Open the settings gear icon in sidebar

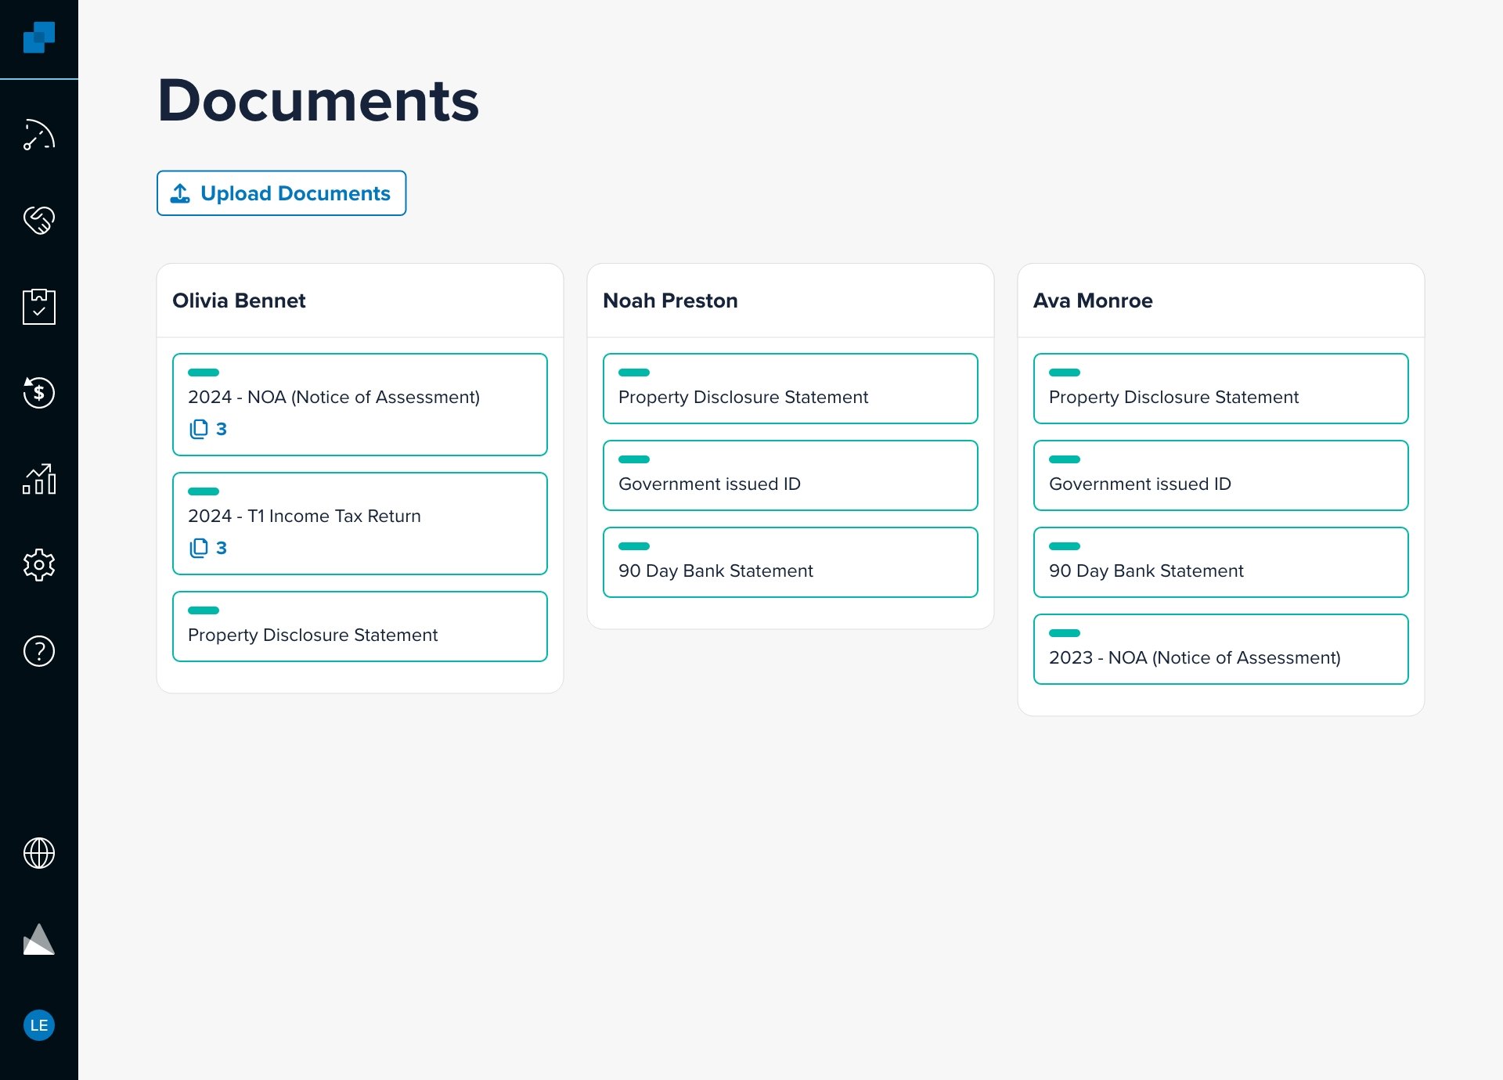38,565
